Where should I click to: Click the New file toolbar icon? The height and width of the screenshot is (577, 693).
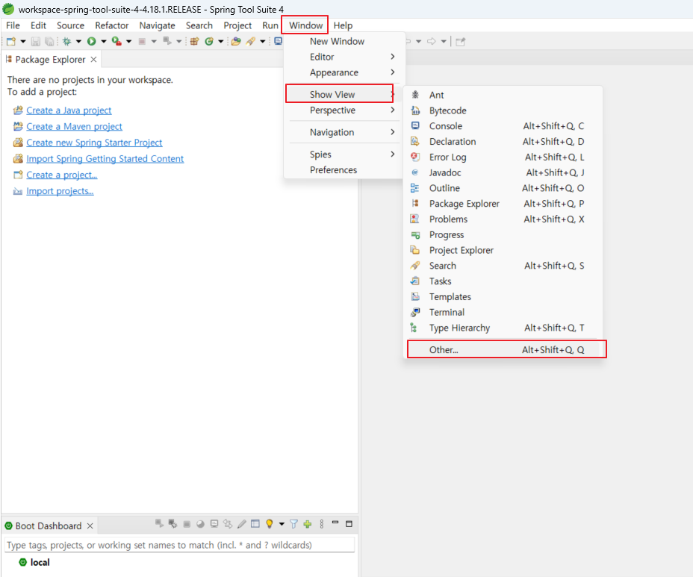click(11, 42)
